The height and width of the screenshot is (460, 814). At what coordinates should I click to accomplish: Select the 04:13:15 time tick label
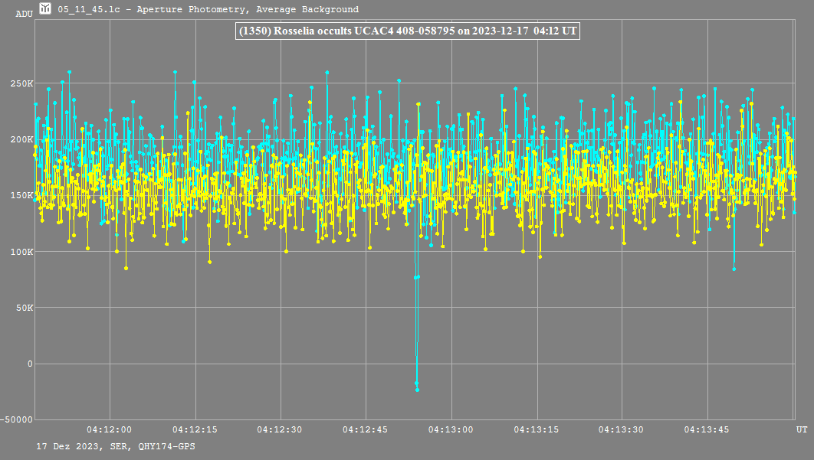(x=536, y=430)
